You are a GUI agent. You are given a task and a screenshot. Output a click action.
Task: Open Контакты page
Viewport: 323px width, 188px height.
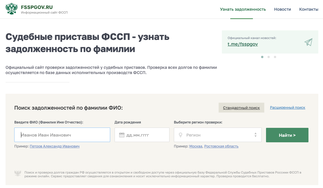click(308, 9)
